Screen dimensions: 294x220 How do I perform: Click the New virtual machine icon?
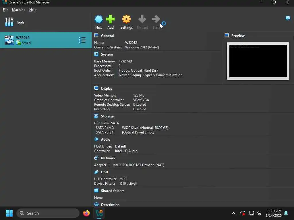click(99, 19)
